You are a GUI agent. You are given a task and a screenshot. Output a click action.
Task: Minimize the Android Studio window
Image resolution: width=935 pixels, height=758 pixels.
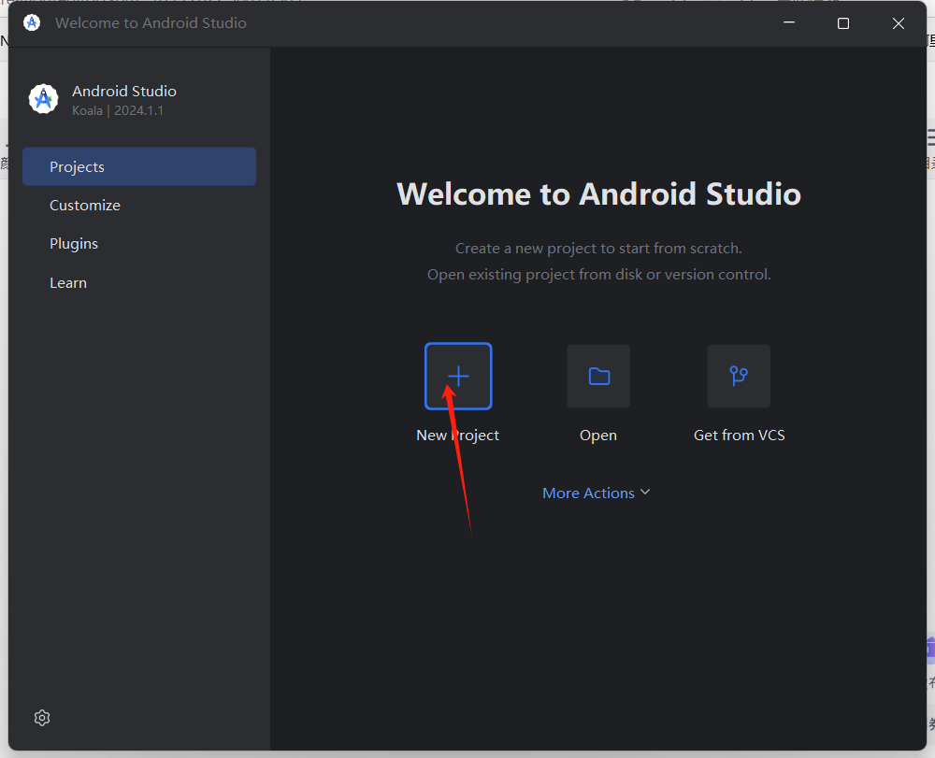(x=788, y=22)
